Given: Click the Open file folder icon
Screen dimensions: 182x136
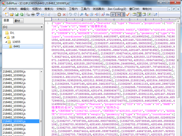Looking at the screenshot, I should click(x=12, y=15).
